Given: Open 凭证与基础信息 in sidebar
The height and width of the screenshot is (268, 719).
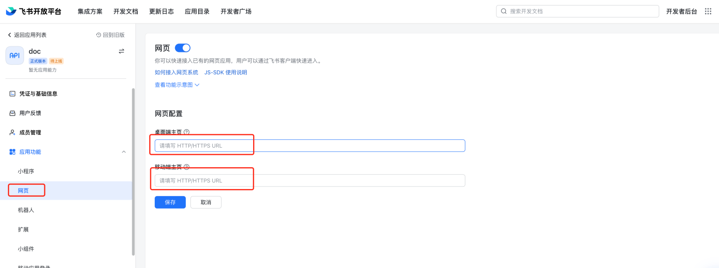Looking at the screenshot, I should (x=38, y=94).
